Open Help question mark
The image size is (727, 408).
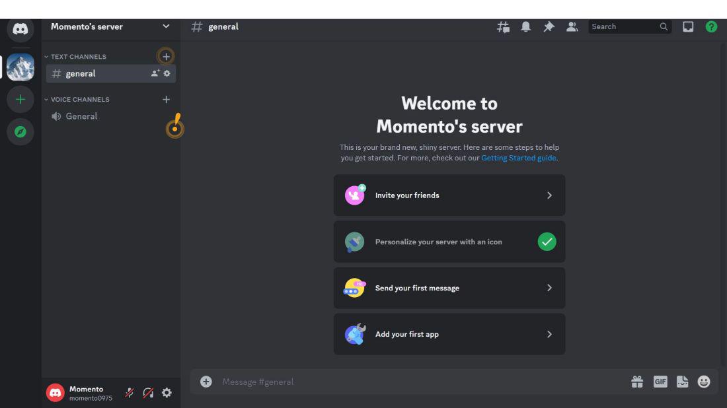(710, 27)
